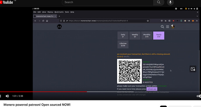Click the MetaMask fox extension icon

[193, 21]
